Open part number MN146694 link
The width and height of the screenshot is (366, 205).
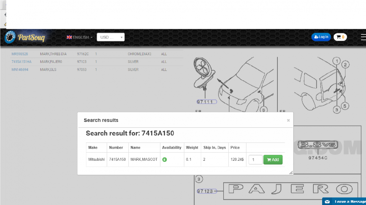(20, 70)
